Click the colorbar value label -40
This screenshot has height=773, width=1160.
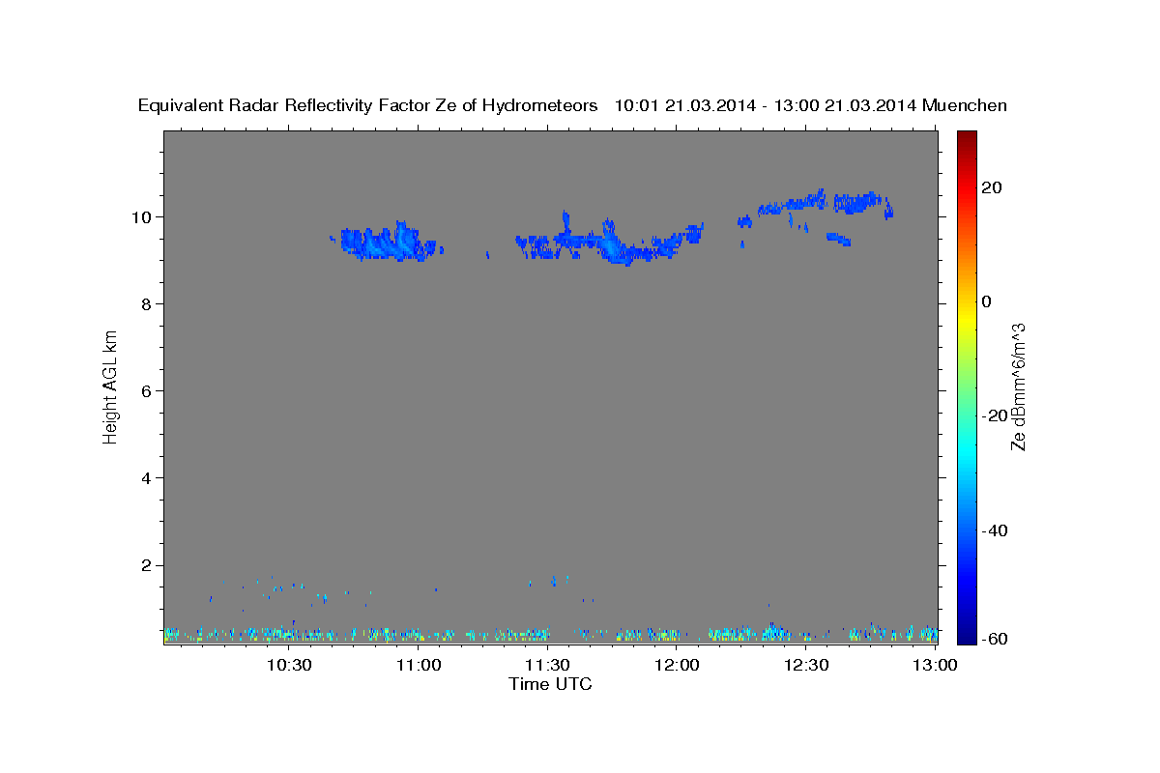996,530
